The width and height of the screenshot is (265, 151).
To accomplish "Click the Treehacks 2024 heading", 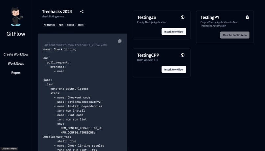I will tap(57, 11).
